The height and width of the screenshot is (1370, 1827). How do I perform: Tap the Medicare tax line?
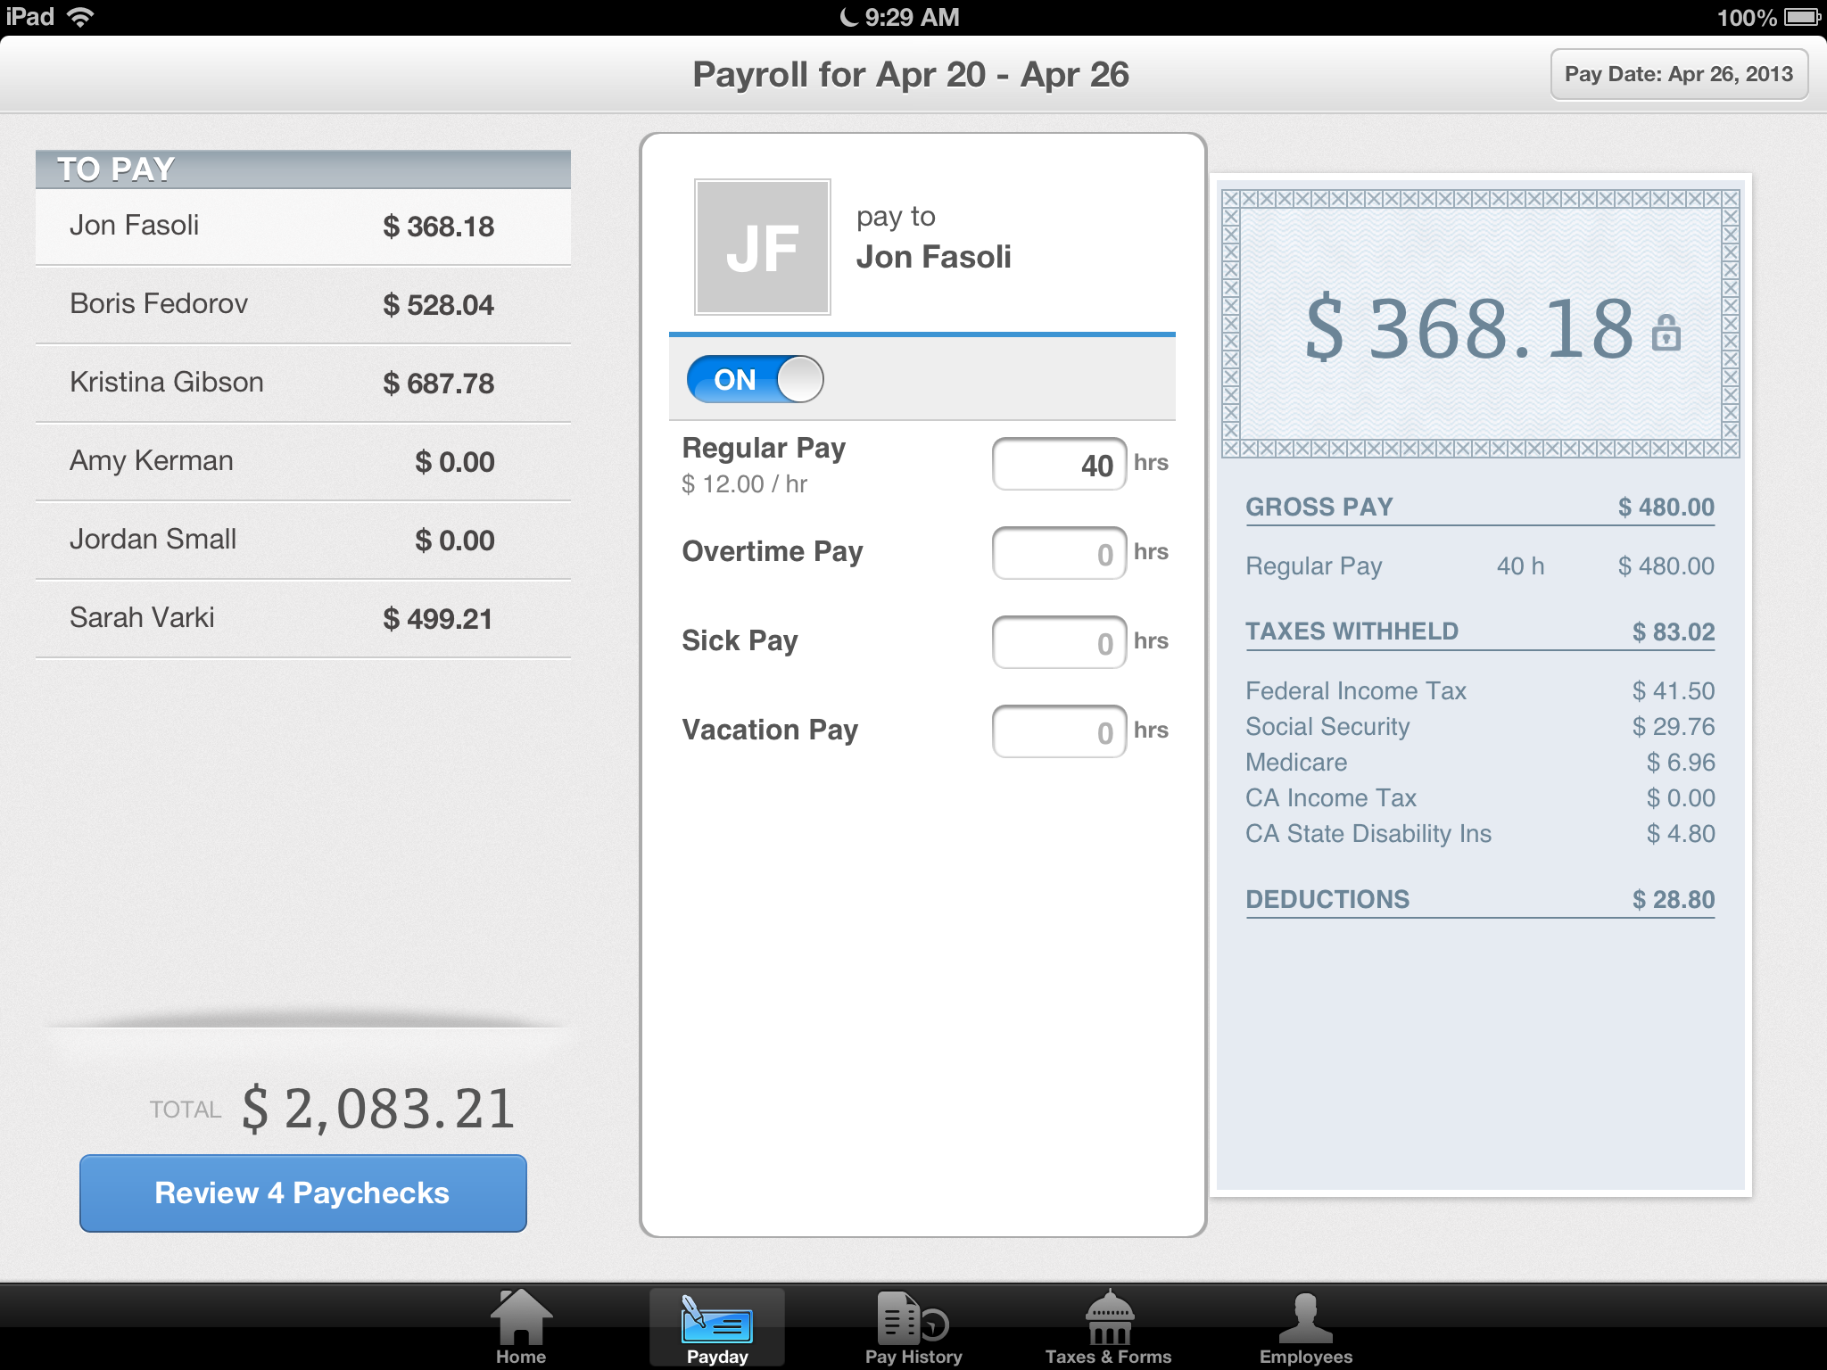(x=1480, y=763)
